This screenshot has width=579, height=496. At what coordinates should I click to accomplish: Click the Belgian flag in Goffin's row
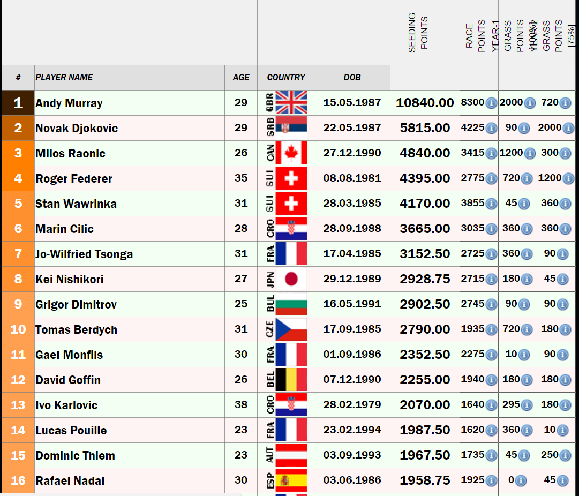pos(291,379)
